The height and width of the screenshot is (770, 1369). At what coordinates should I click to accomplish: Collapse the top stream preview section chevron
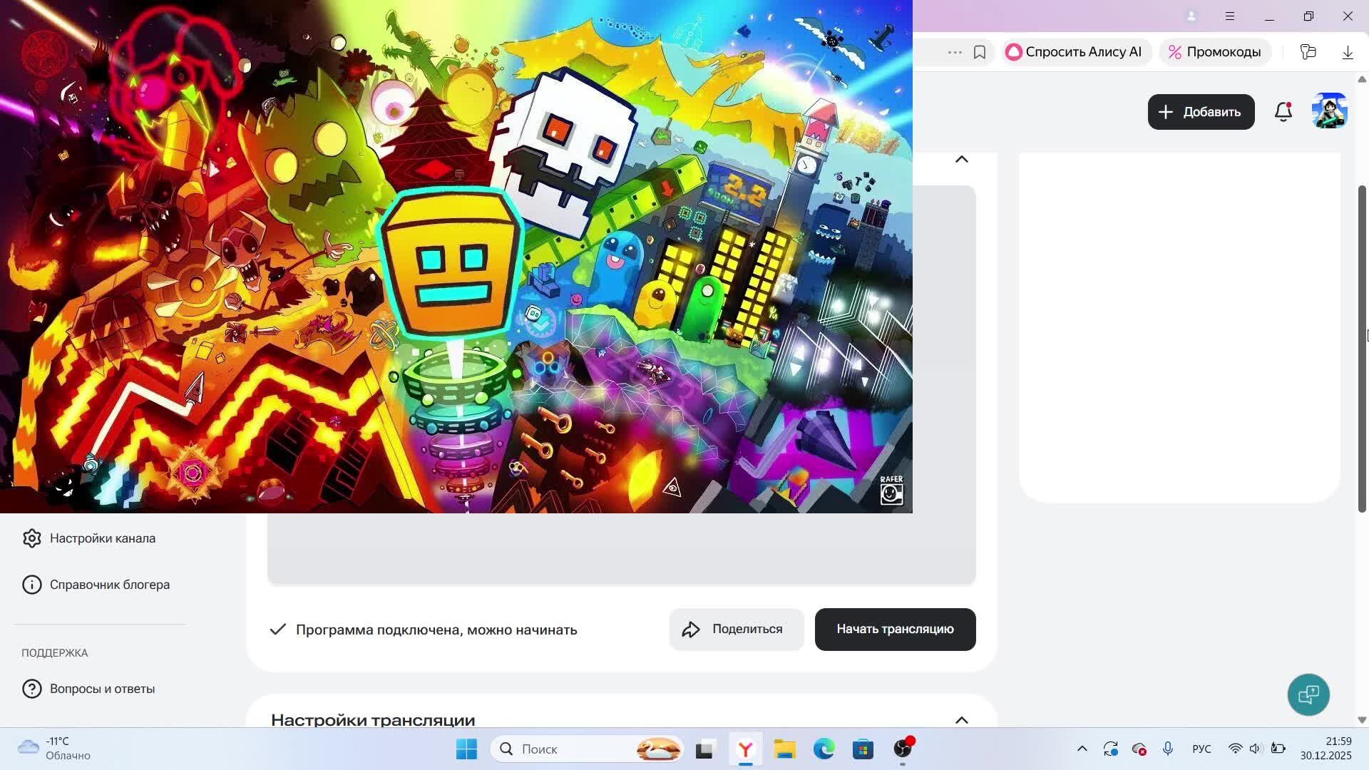(x=961, y=159)
